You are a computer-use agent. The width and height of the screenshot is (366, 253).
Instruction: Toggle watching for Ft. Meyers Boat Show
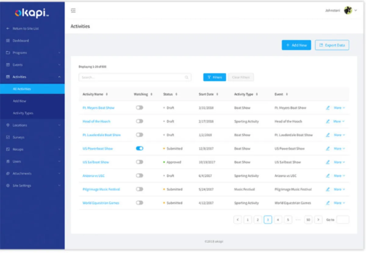[139, 108]
